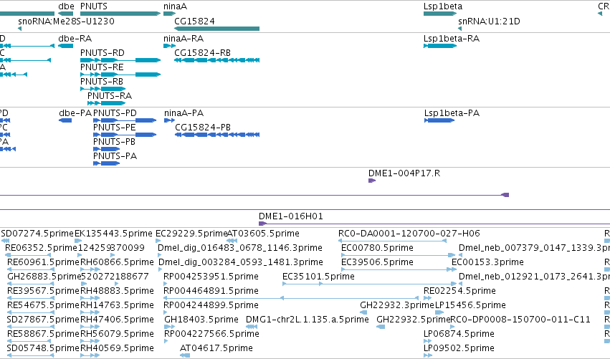The image size is (610, 359).
Task: Select the dbe-PA protein glyph
Action: click(x=65, y=120)
